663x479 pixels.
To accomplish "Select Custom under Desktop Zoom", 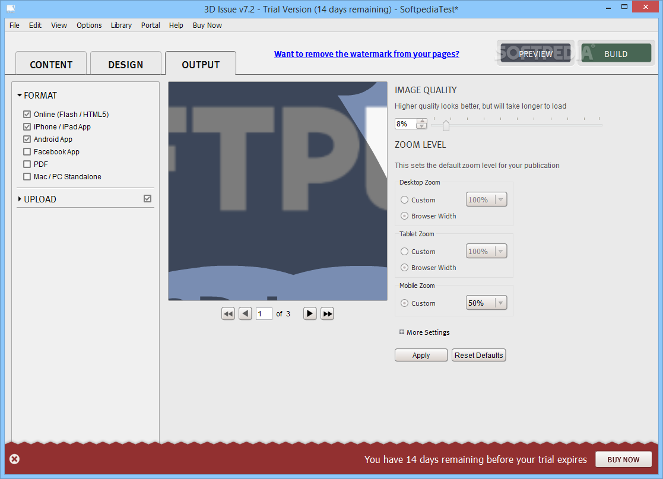I will pos(405,200).
